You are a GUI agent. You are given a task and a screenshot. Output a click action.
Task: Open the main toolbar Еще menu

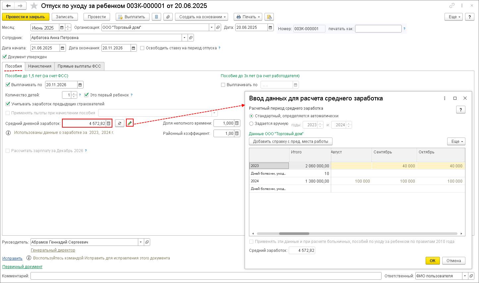coord(453,17)
